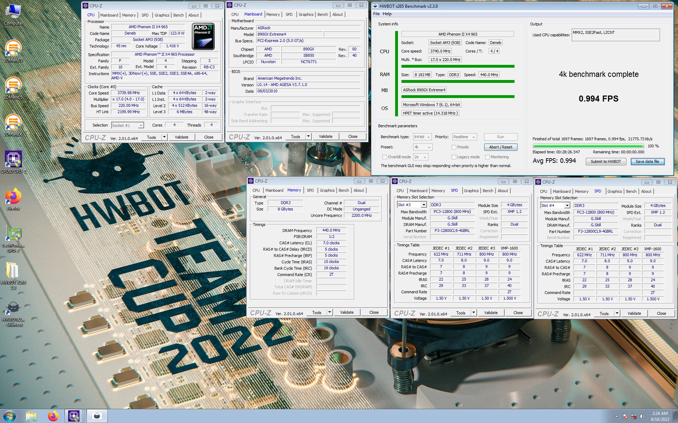Toggle the Pmode checkbox
Viewport: 678px width, 423px height.
point(454,147)
